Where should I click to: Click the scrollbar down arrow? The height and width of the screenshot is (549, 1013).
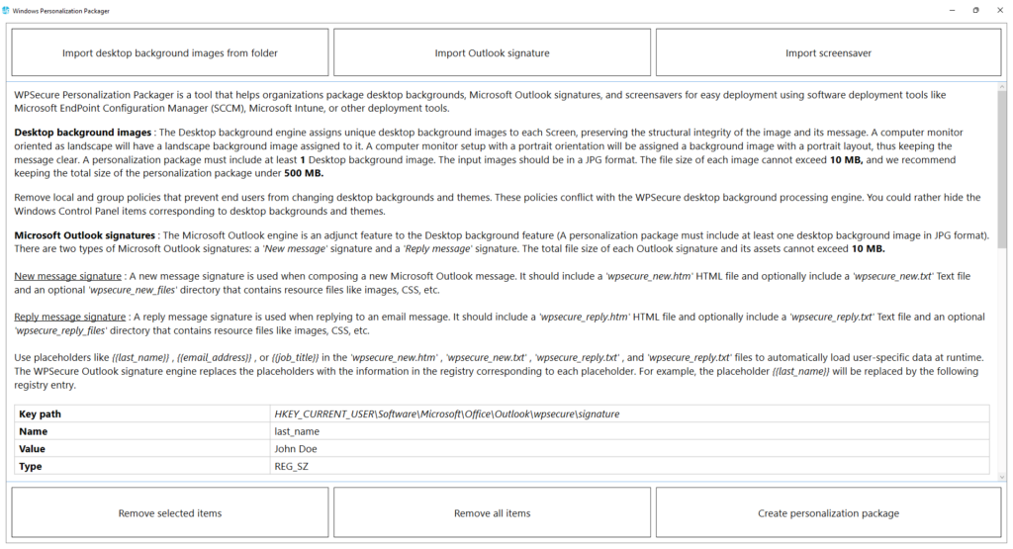pos(1002,477)
